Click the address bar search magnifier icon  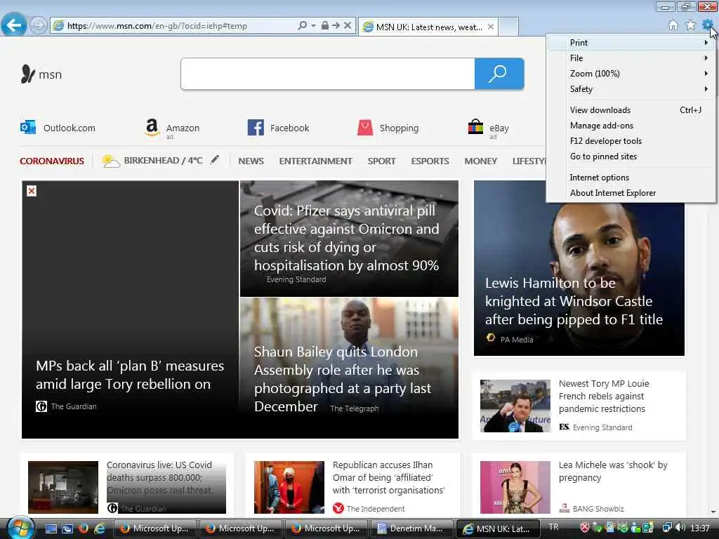click(x=302, y=26)
